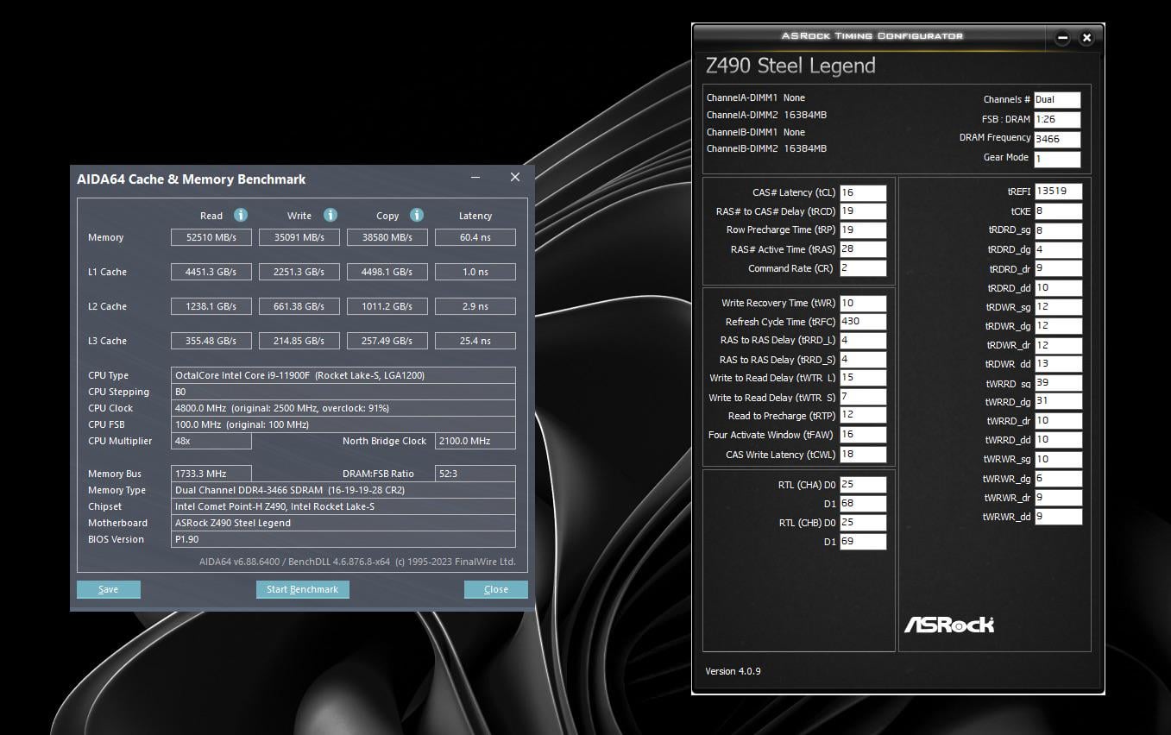Image resolution: width=1171 pixels, height=735 pixels.
Task: Select the tRDRD_dd value field
Action: [x=1058, y=288]
